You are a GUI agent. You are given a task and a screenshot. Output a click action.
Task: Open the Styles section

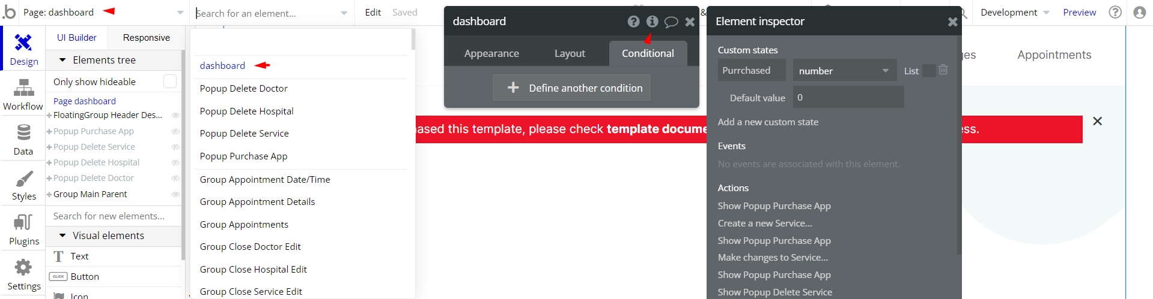pyautogui.click(x=23, y=185)
